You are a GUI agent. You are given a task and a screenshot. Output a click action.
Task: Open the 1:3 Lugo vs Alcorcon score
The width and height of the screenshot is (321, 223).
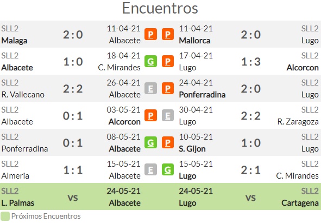pyautogui.click(x=251, y=62)
